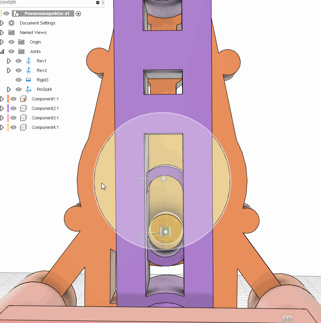The height and width of the screenshot is (323, 321).
Task: Click the grounded Component1:1 cube icon
Action: [23, 99]
